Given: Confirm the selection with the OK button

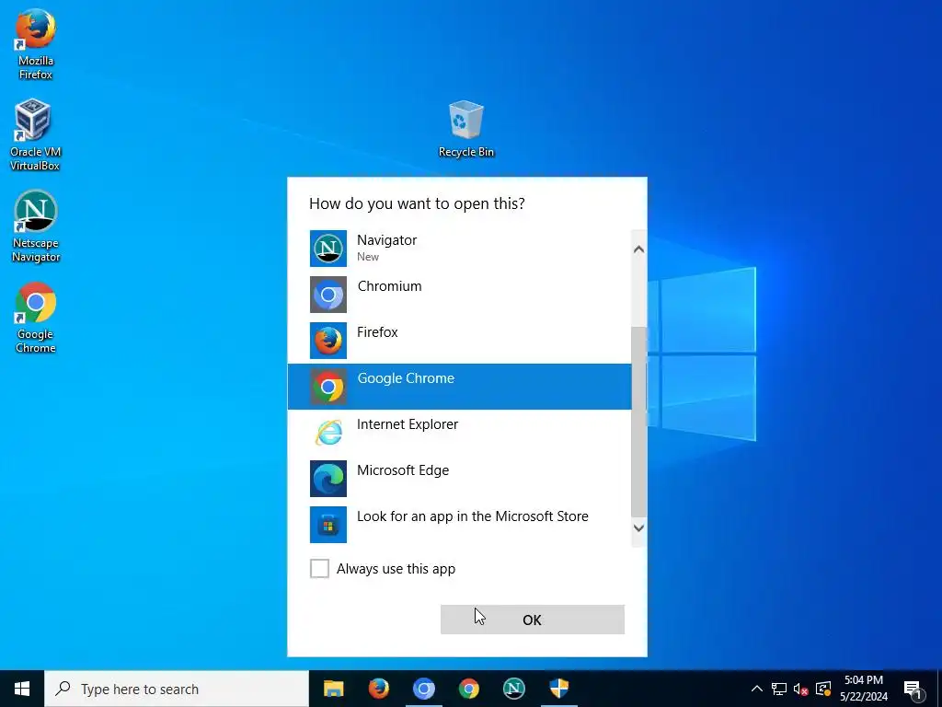Looking at the screenshot, I should [x=533, y=620].
